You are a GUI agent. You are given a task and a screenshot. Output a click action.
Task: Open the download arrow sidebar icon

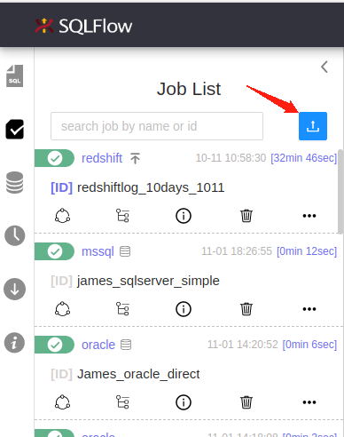[x=15, y=290]
